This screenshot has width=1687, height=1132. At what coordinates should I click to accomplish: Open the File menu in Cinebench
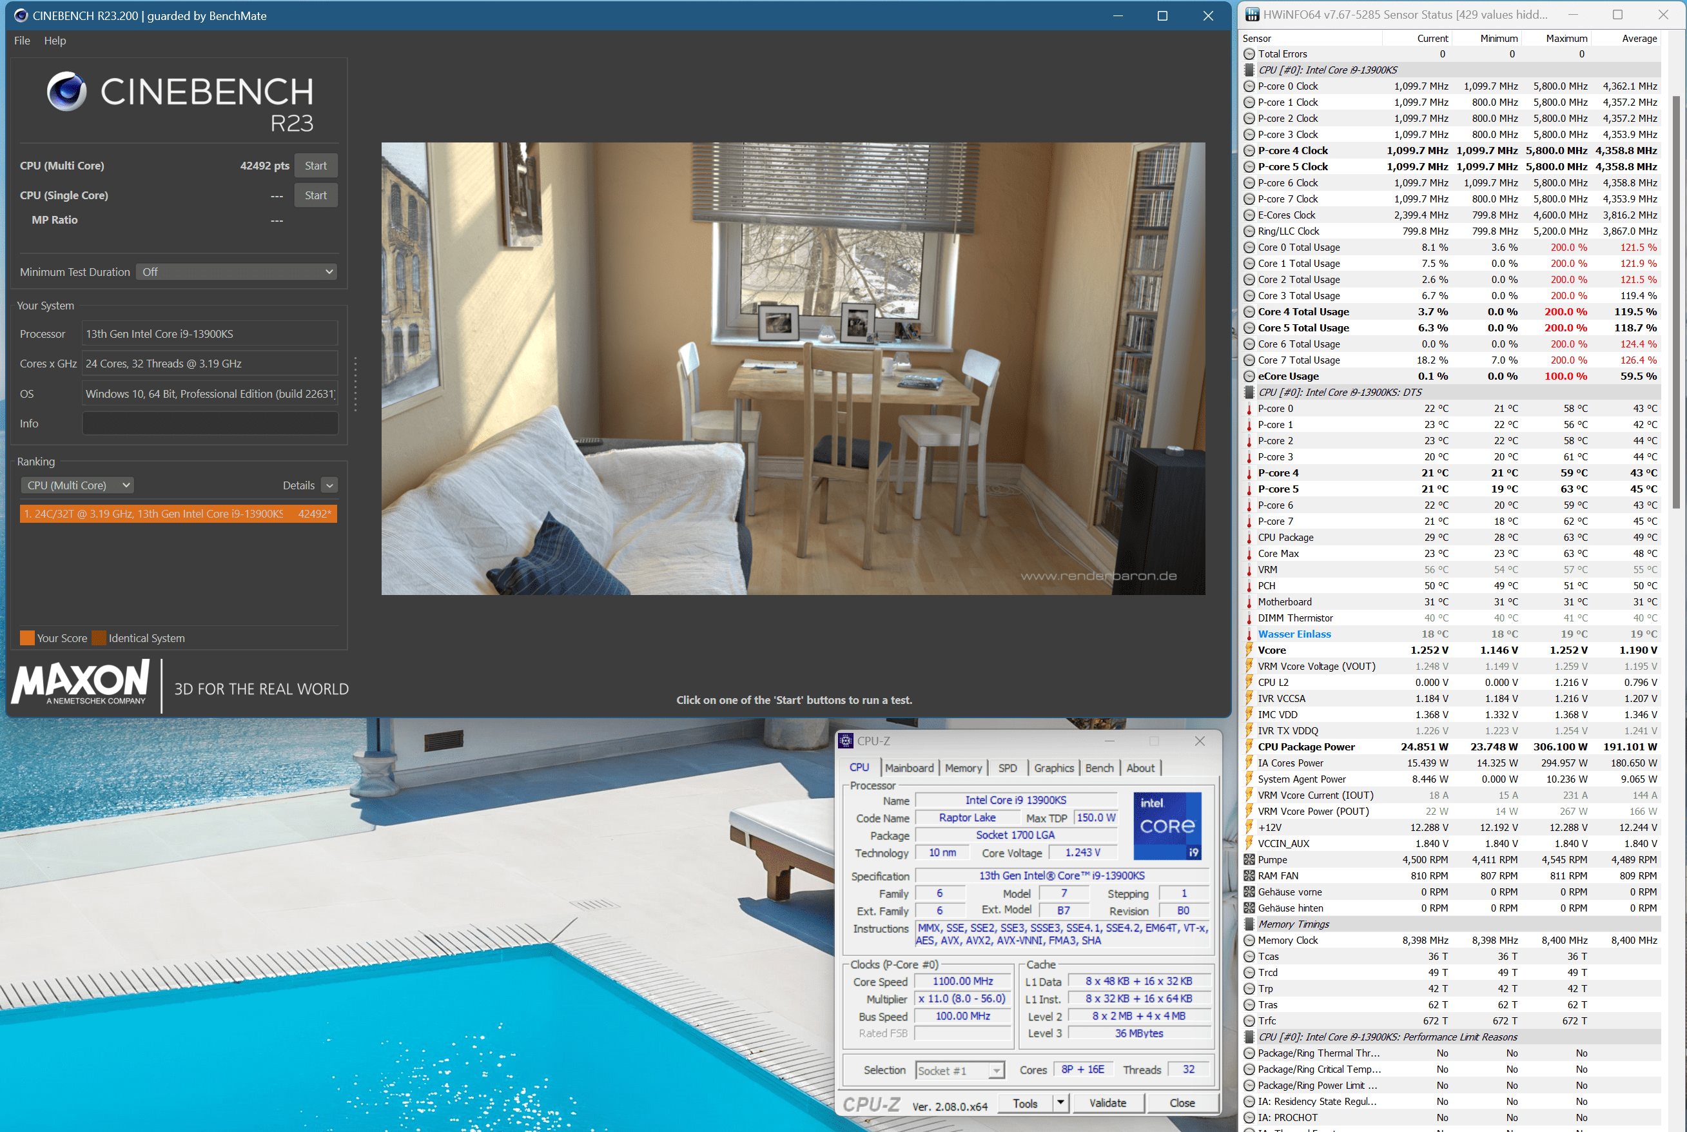coord(23,41)
